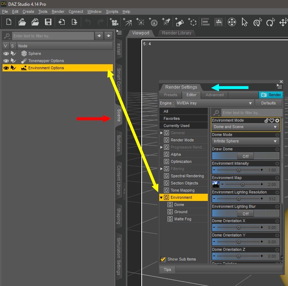Click the New Scene file icon

(x=9, y=22)
